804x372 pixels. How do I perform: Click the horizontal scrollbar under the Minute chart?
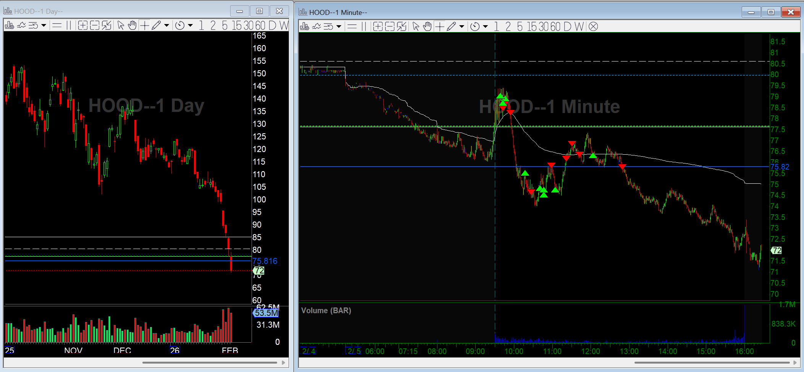[712, 362]
